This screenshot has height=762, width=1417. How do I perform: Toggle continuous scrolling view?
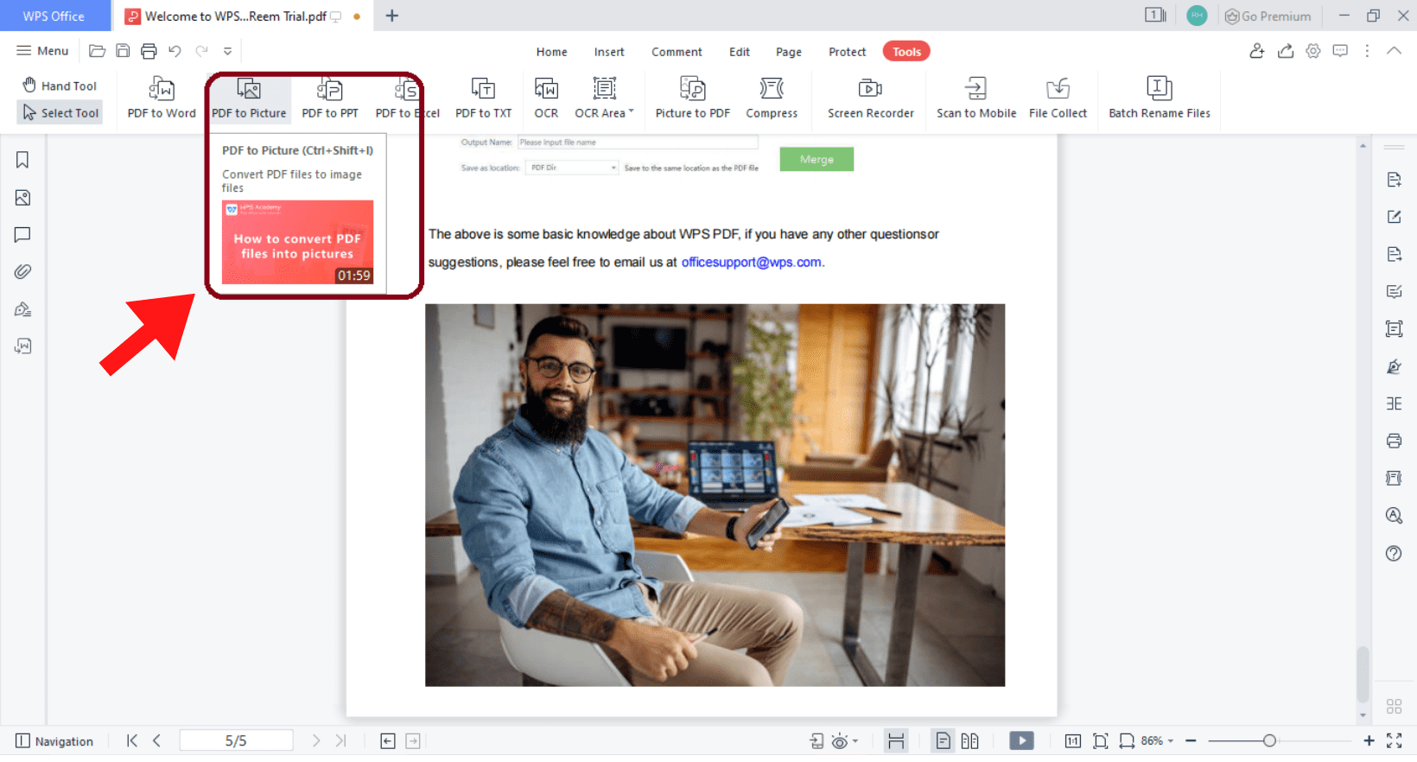pos(896,740)
